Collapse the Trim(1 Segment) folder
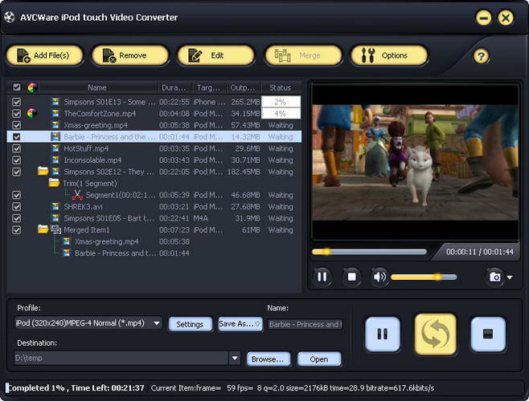Screen dimensions: 529x401 (x=54, y=183)
